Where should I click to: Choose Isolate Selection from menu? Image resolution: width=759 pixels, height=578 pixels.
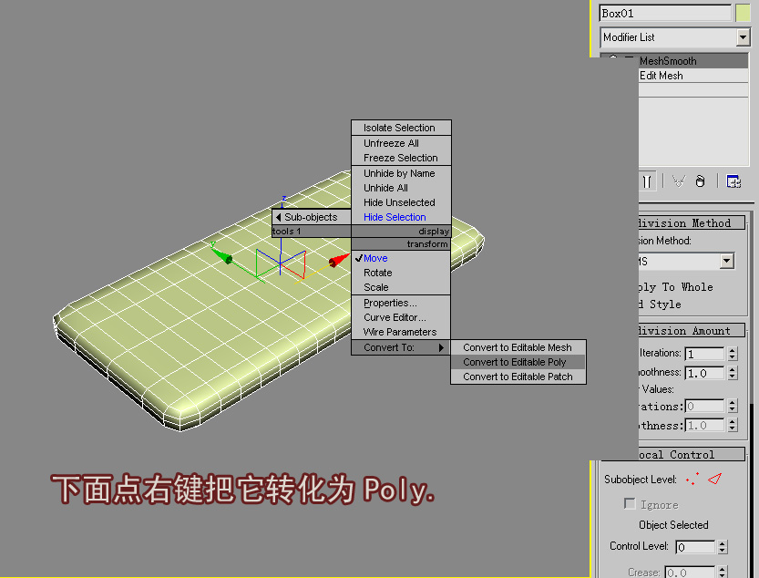point(401,128)
